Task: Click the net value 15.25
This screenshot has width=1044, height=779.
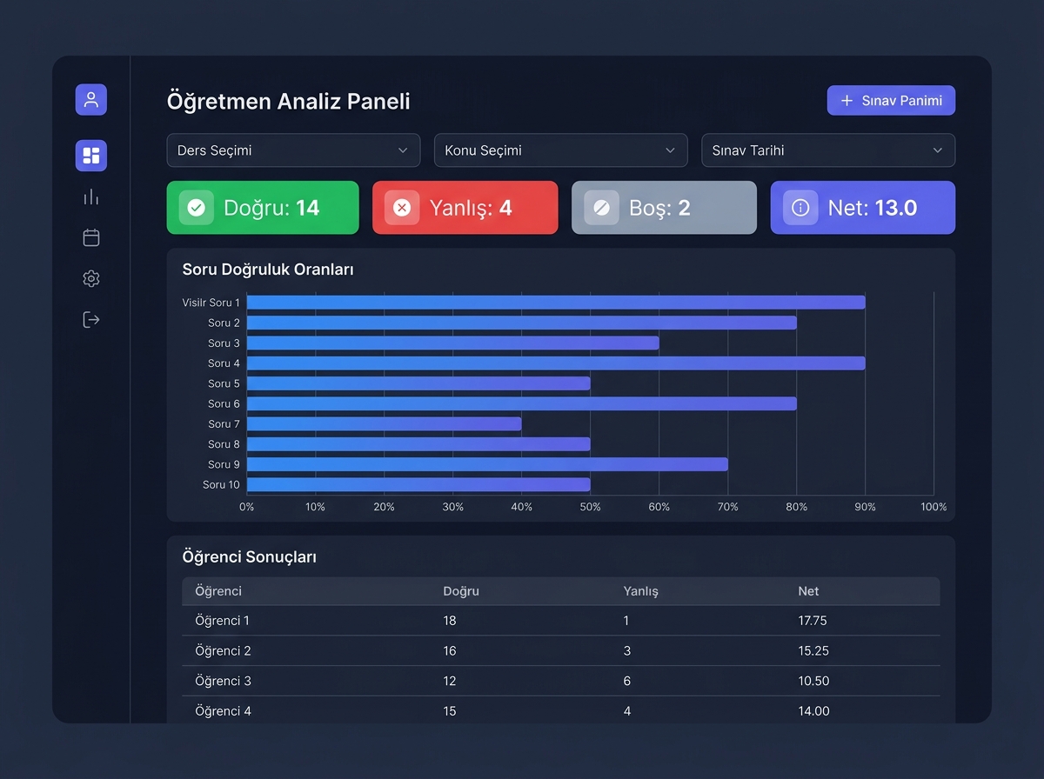Action: tap(813, 651)
